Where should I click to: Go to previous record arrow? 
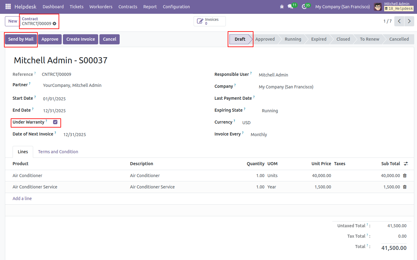coord(399,21)
